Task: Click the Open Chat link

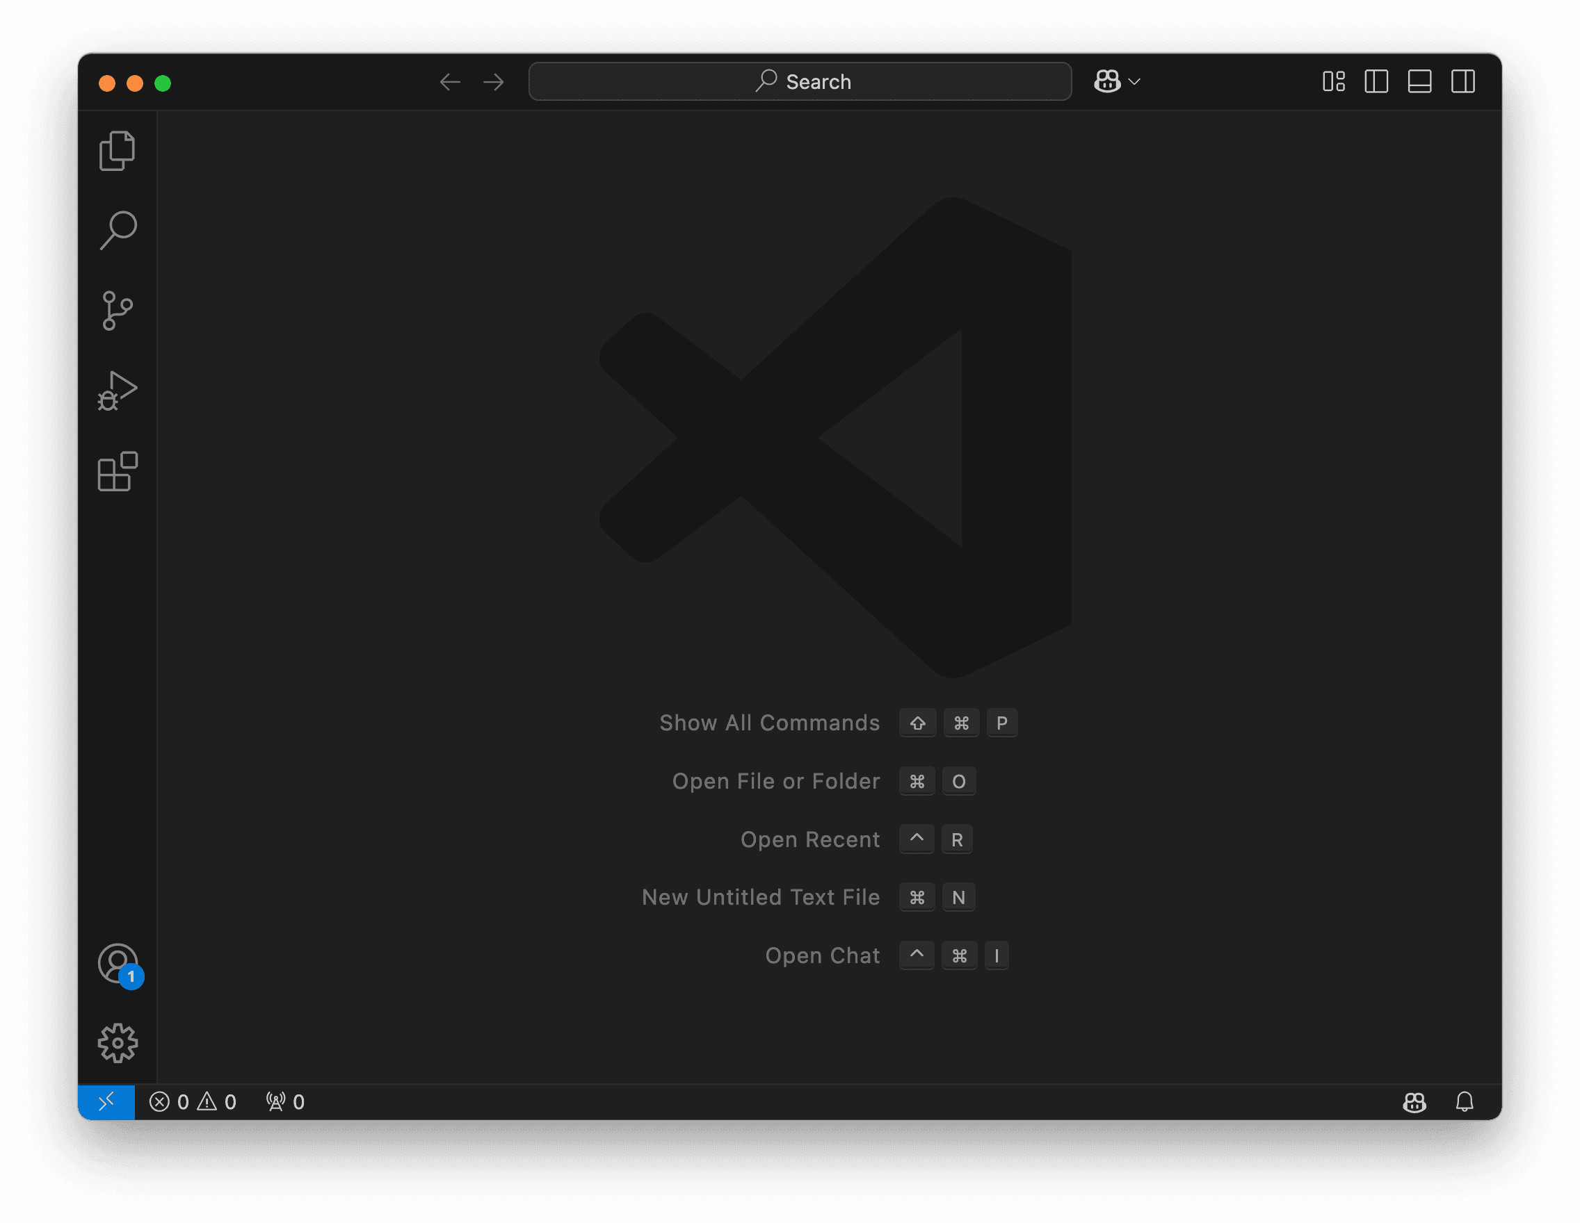Action: pyautogui.click(x=823, y=955)
